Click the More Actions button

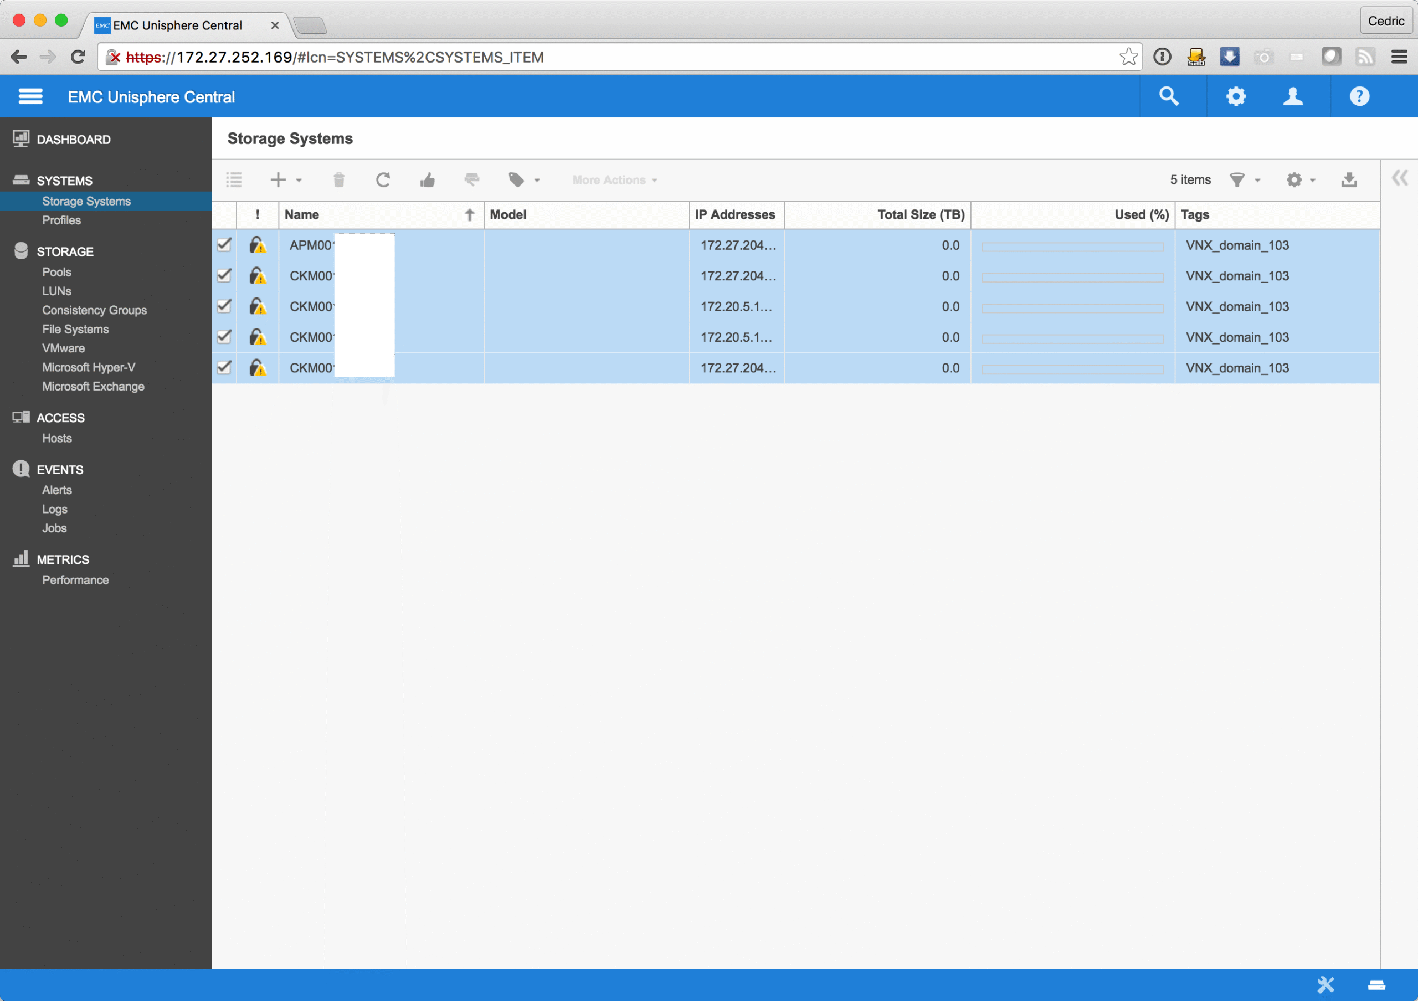614,179
